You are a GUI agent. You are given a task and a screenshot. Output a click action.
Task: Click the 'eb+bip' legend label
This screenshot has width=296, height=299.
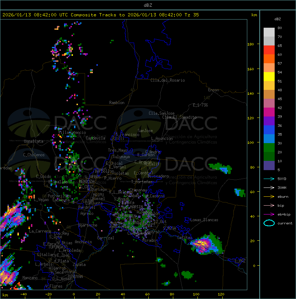pos(284,214)
